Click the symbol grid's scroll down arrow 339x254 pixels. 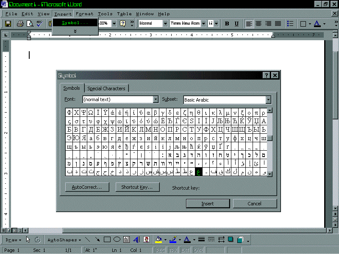[x=270, y=174]
